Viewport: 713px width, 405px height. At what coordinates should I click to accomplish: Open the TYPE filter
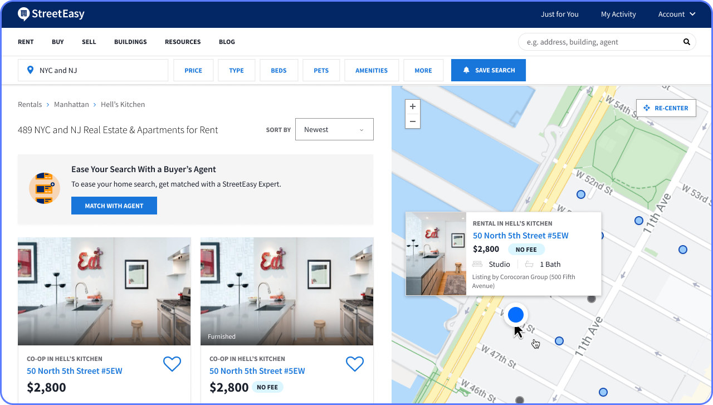click(237, 70)
